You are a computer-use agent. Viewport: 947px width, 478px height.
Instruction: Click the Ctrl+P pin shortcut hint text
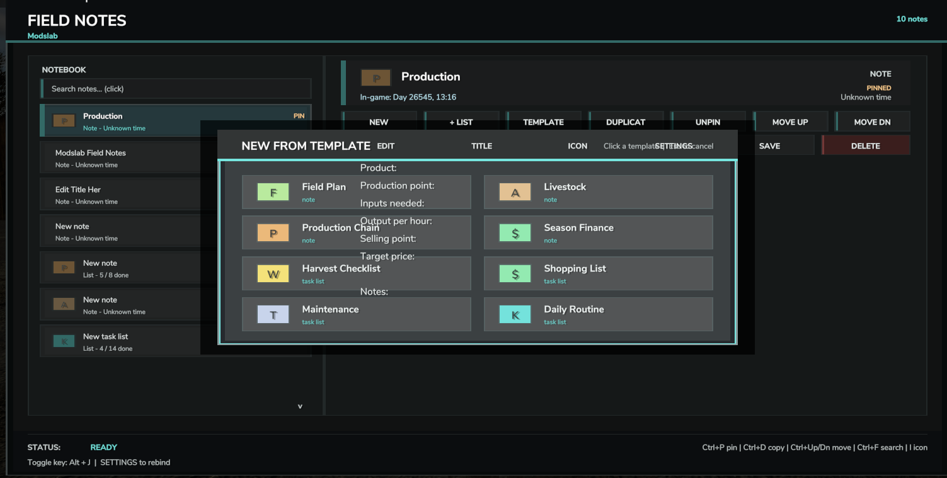[720, 447]
